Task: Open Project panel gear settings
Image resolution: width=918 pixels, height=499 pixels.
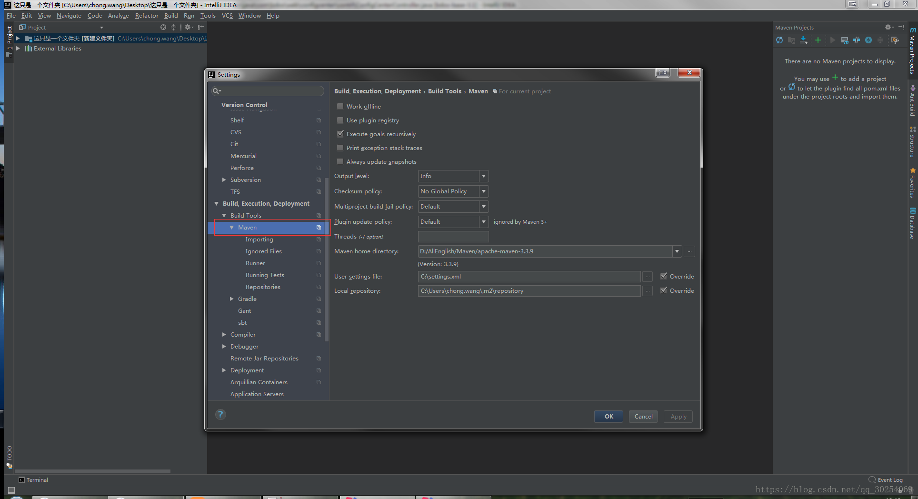Action: 189,27
